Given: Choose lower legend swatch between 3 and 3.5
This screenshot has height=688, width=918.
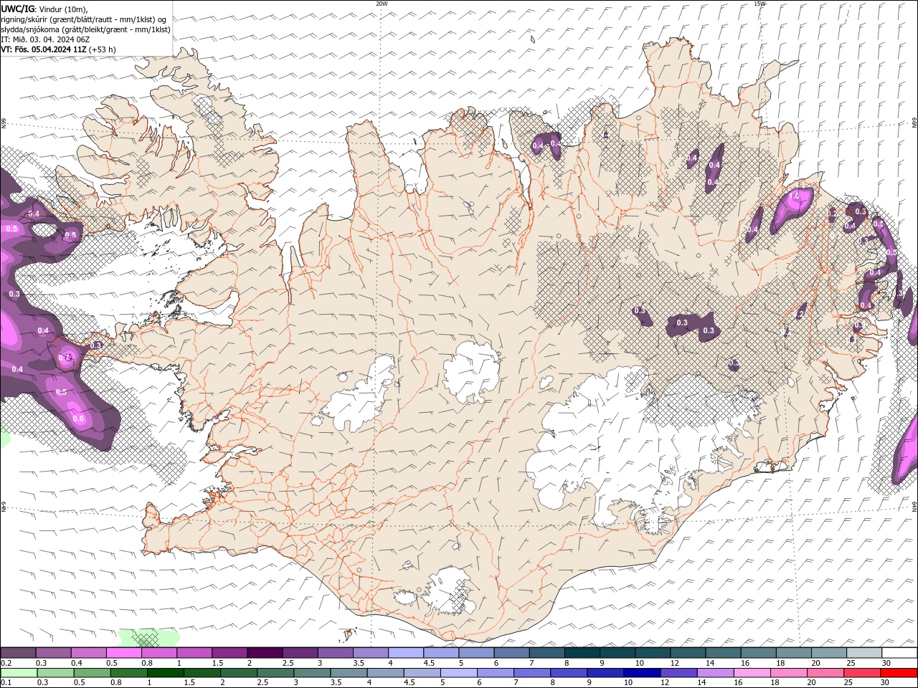Looking at the screenshot, I should 311,673.
